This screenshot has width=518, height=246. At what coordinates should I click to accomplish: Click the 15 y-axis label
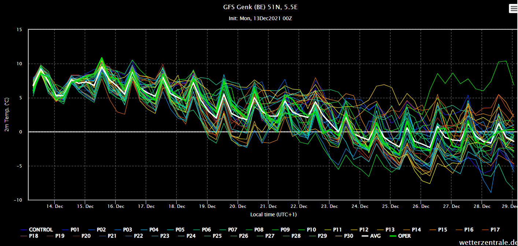(19, 30)
